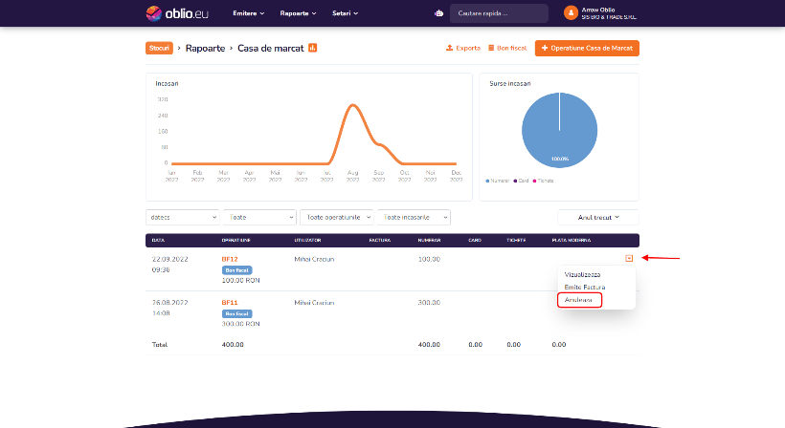
Task: Click the Tichete legend item
Action: pos(543,181)
